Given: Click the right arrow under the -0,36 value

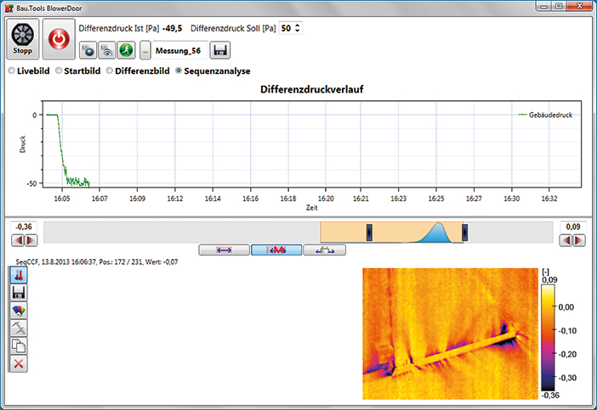Looking at the screenshot, I should click(31, 240).
